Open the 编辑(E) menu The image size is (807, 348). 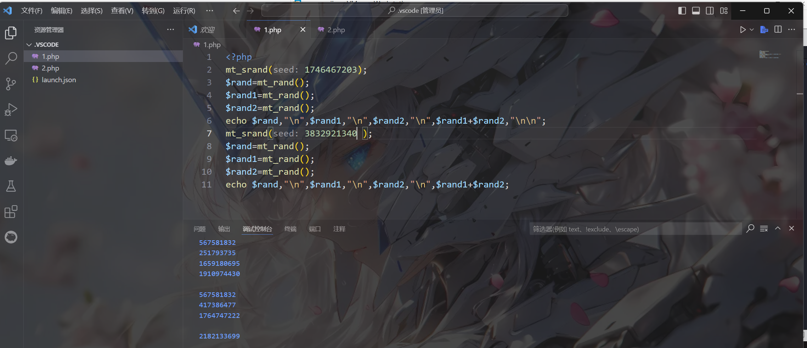point(62,11)
